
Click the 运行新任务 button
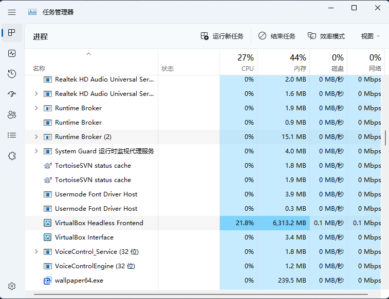222,36
